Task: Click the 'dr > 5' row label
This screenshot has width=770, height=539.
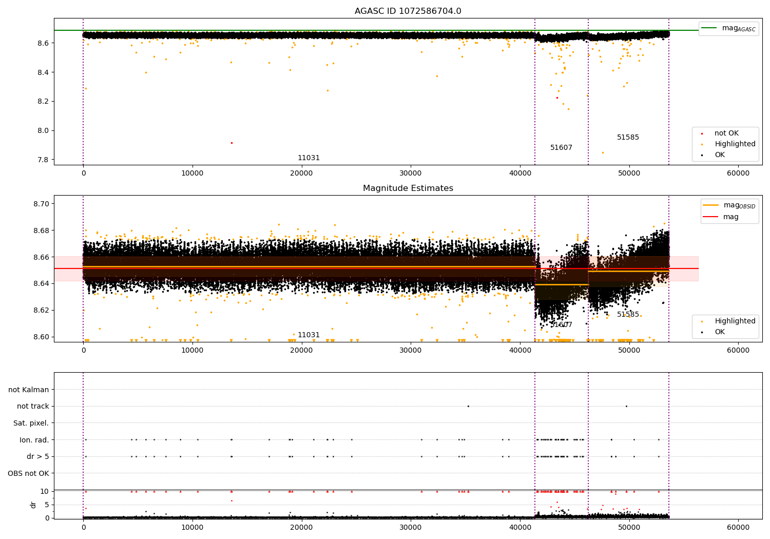Action: click(x=38, y=457)
